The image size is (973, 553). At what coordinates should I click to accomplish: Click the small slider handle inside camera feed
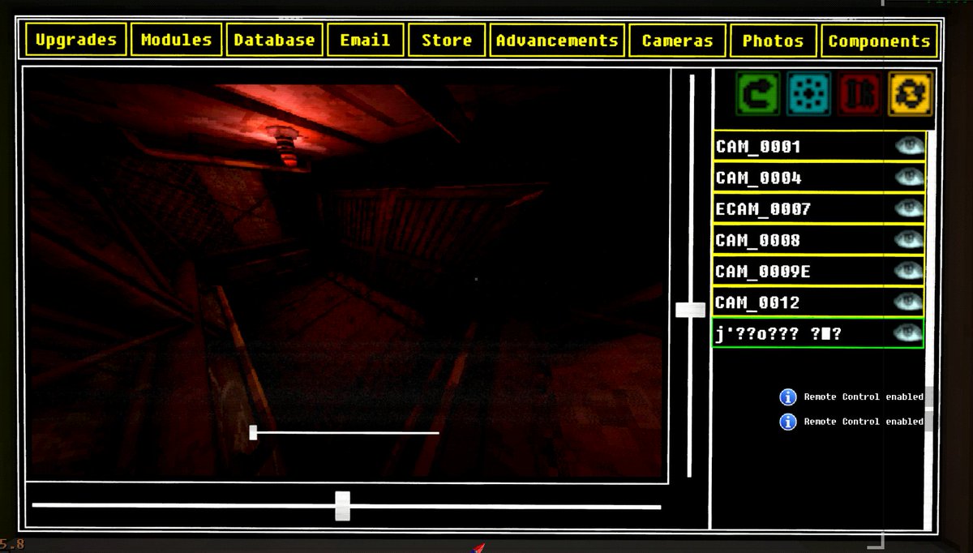[253, 433]
